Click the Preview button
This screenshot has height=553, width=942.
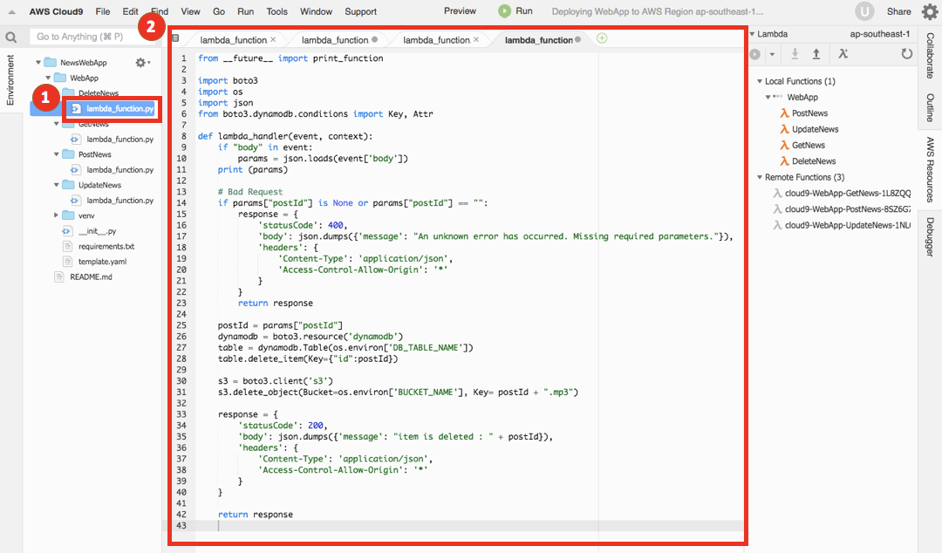[x=460, y=10]
